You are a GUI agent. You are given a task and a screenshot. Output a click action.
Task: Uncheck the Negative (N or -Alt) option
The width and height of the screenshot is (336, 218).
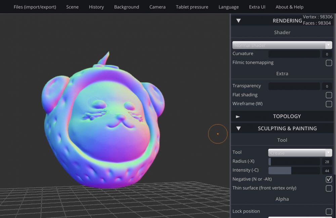329,179
